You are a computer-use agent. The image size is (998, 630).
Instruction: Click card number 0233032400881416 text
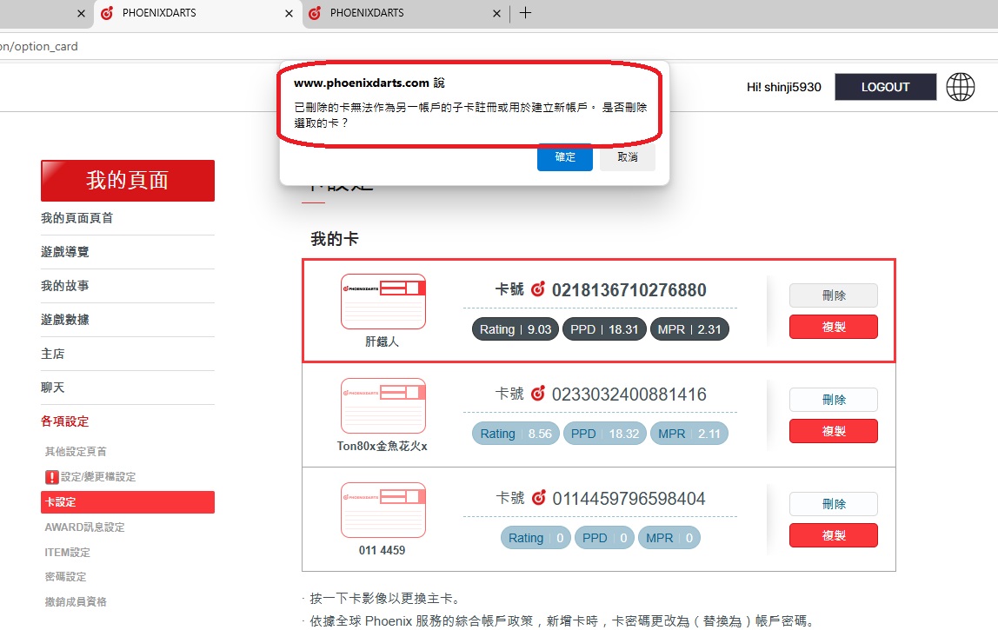[x=629, y=395]
